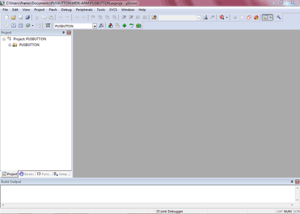This screenshot has width=300, height=214.
Task: Open Find in Files icon
Action: coord(154,17)
